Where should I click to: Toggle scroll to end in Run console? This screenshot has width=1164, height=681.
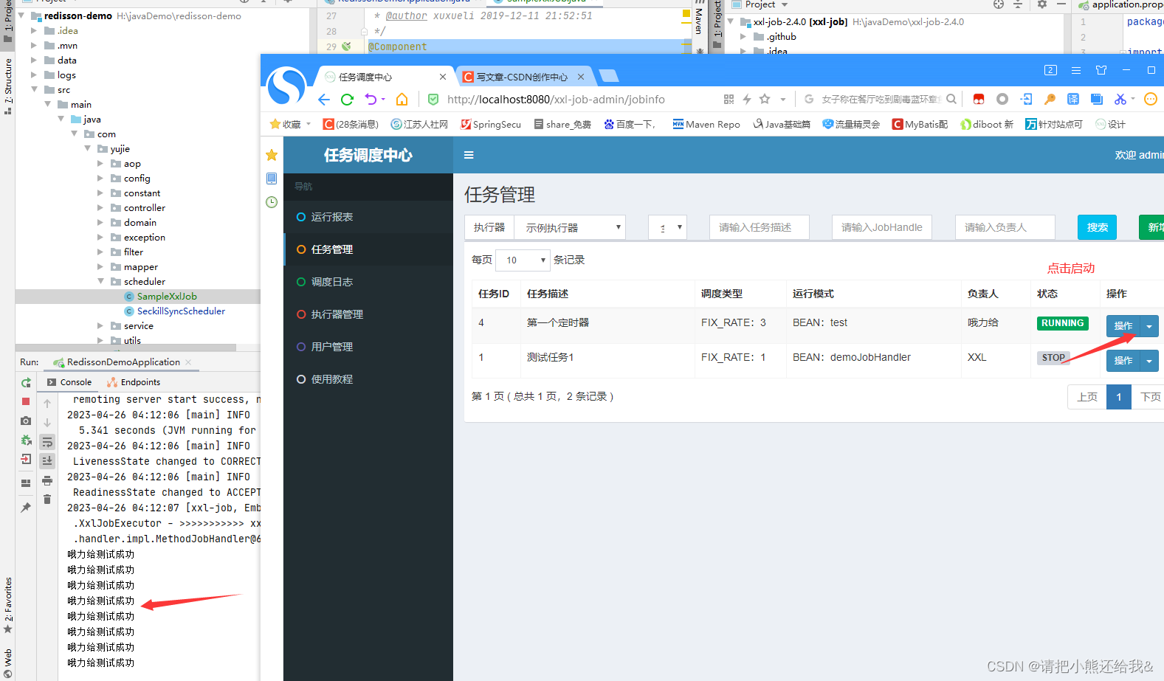pyautogui.click(x=47, y=460)
